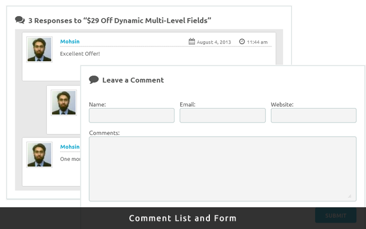
Task: Focus the Website input field
Action: pyautogui.click(x=313, y=116)
